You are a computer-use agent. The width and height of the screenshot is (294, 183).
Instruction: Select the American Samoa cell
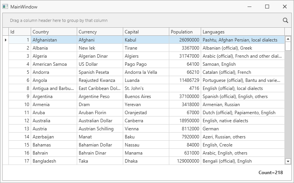pos(54,64)
